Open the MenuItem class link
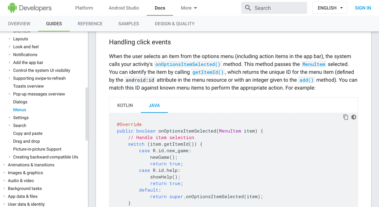Screen dimensions: 379x207 pos(314,64)
